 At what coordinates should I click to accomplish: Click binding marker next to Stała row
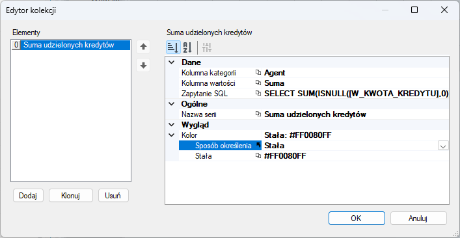pyautogui.click(x=258, y=156)
